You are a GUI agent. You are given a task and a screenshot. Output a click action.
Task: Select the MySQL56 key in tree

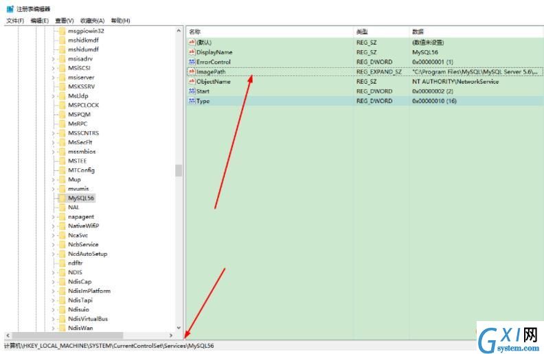click(x=81, y=198)
